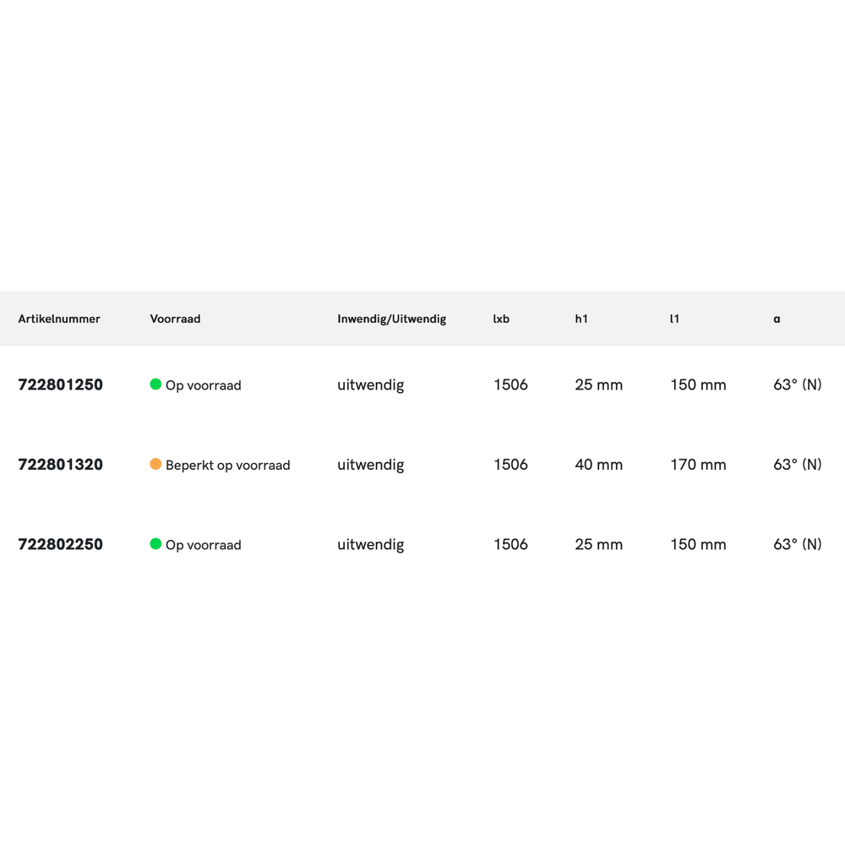Click the l1 column header

click(674, 319)
